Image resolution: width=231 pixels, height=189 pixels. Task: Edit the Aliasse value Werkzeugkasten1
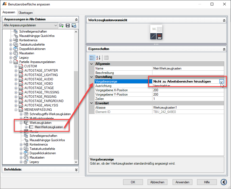pos(188,108)
